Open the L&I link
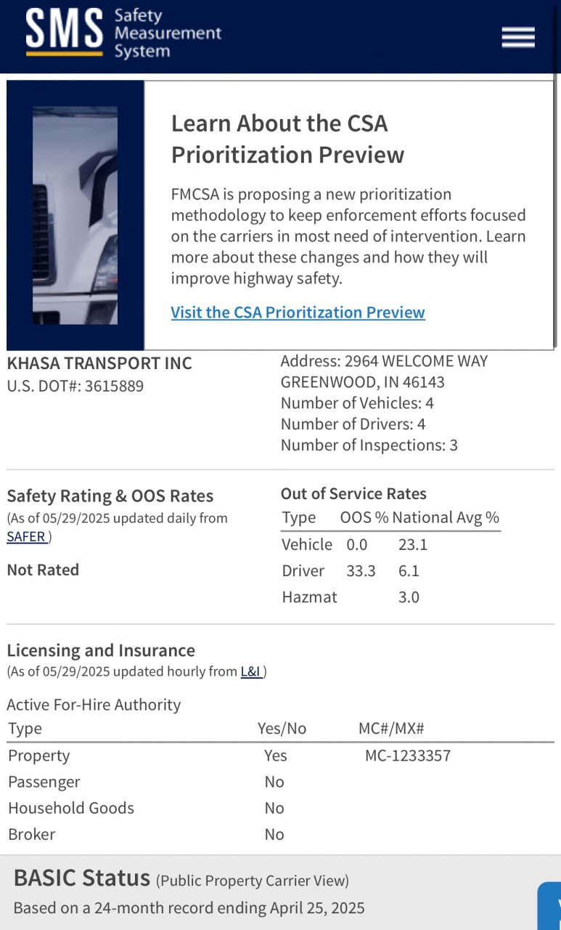Screen dimensions: 561x930 point(251,672)
